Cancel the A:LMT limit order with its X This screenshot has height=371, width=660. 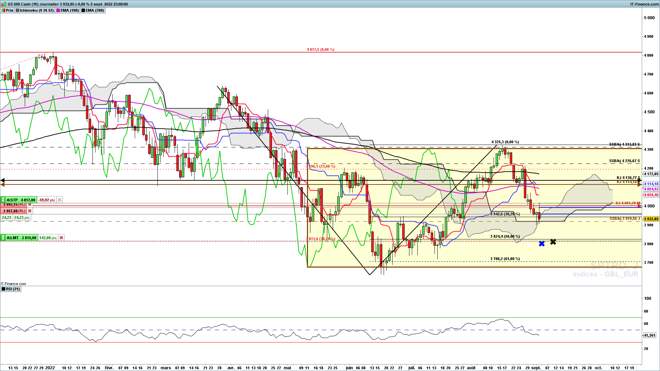(x=61, y=238)
